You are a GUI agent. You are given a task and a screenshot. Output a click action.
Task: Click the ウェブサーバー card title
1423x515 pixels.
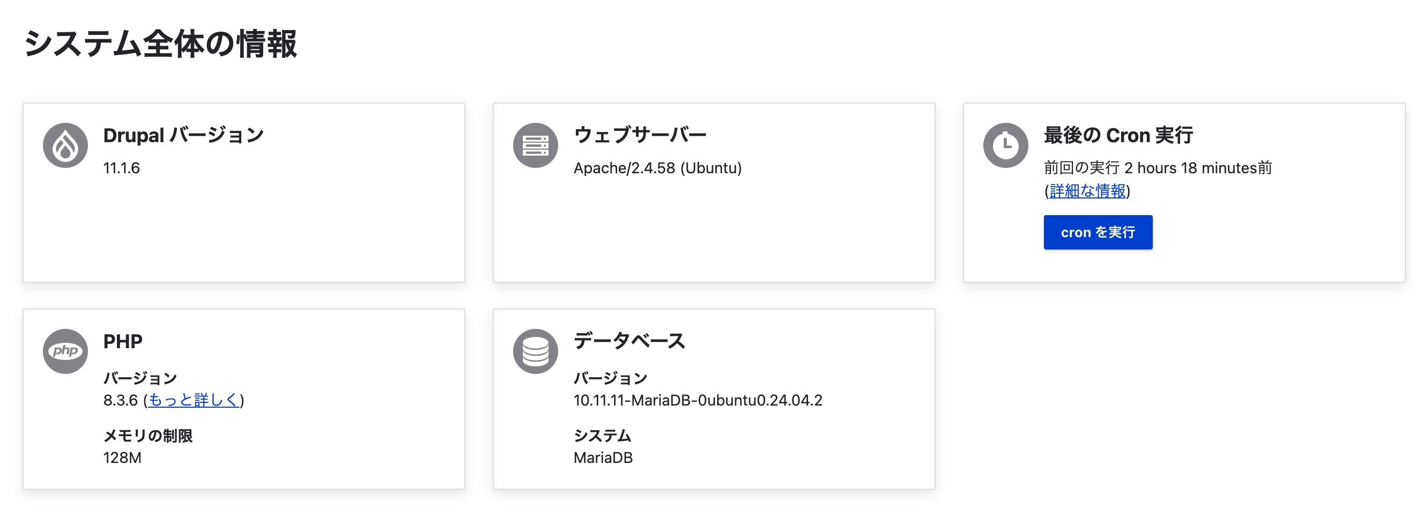click(640, 135)
